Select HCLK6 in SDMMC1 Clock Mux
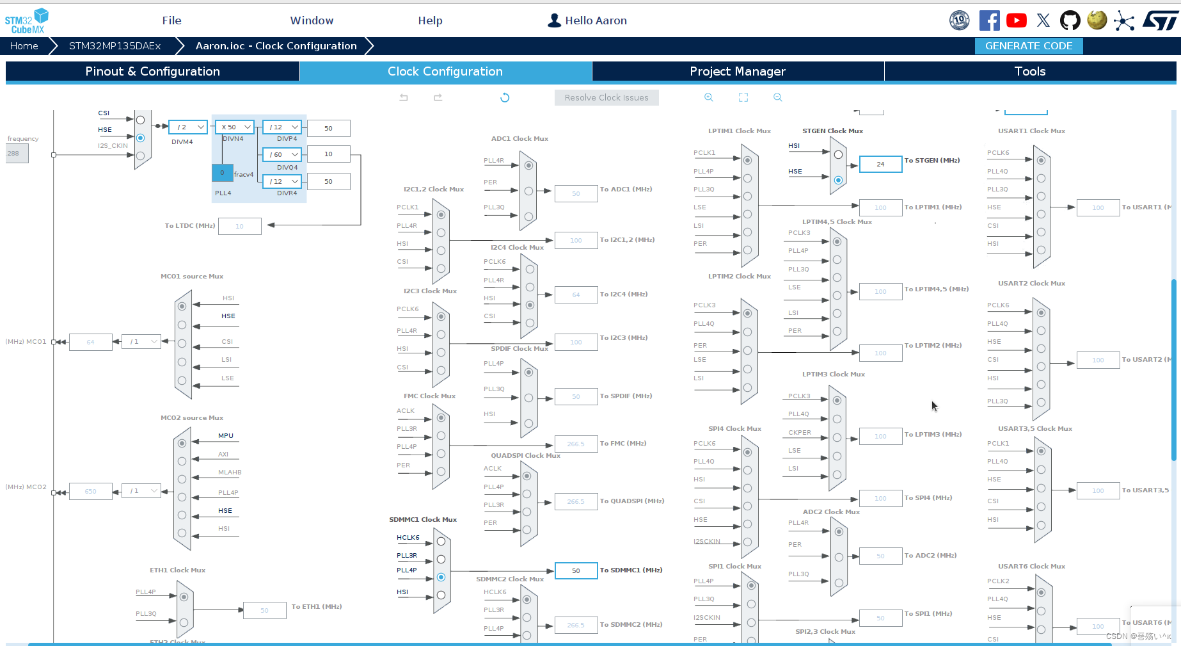1181x646 pixels. pyautogui.click(x=441, y=541)
